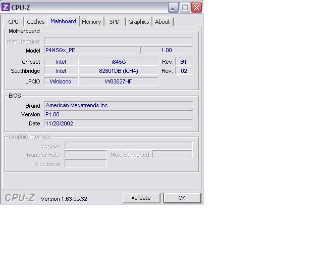Click the Validate button
The height and width of the screenshot is (259, 323).
point(141,198)
